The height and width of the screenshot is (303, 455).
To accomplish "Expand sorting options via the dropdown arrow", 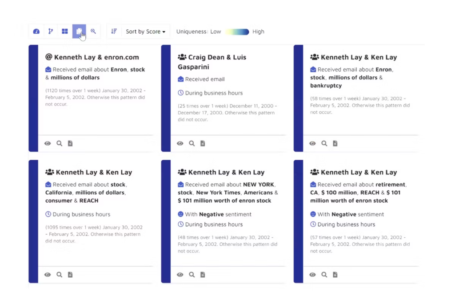I will [x=164, y=31].
